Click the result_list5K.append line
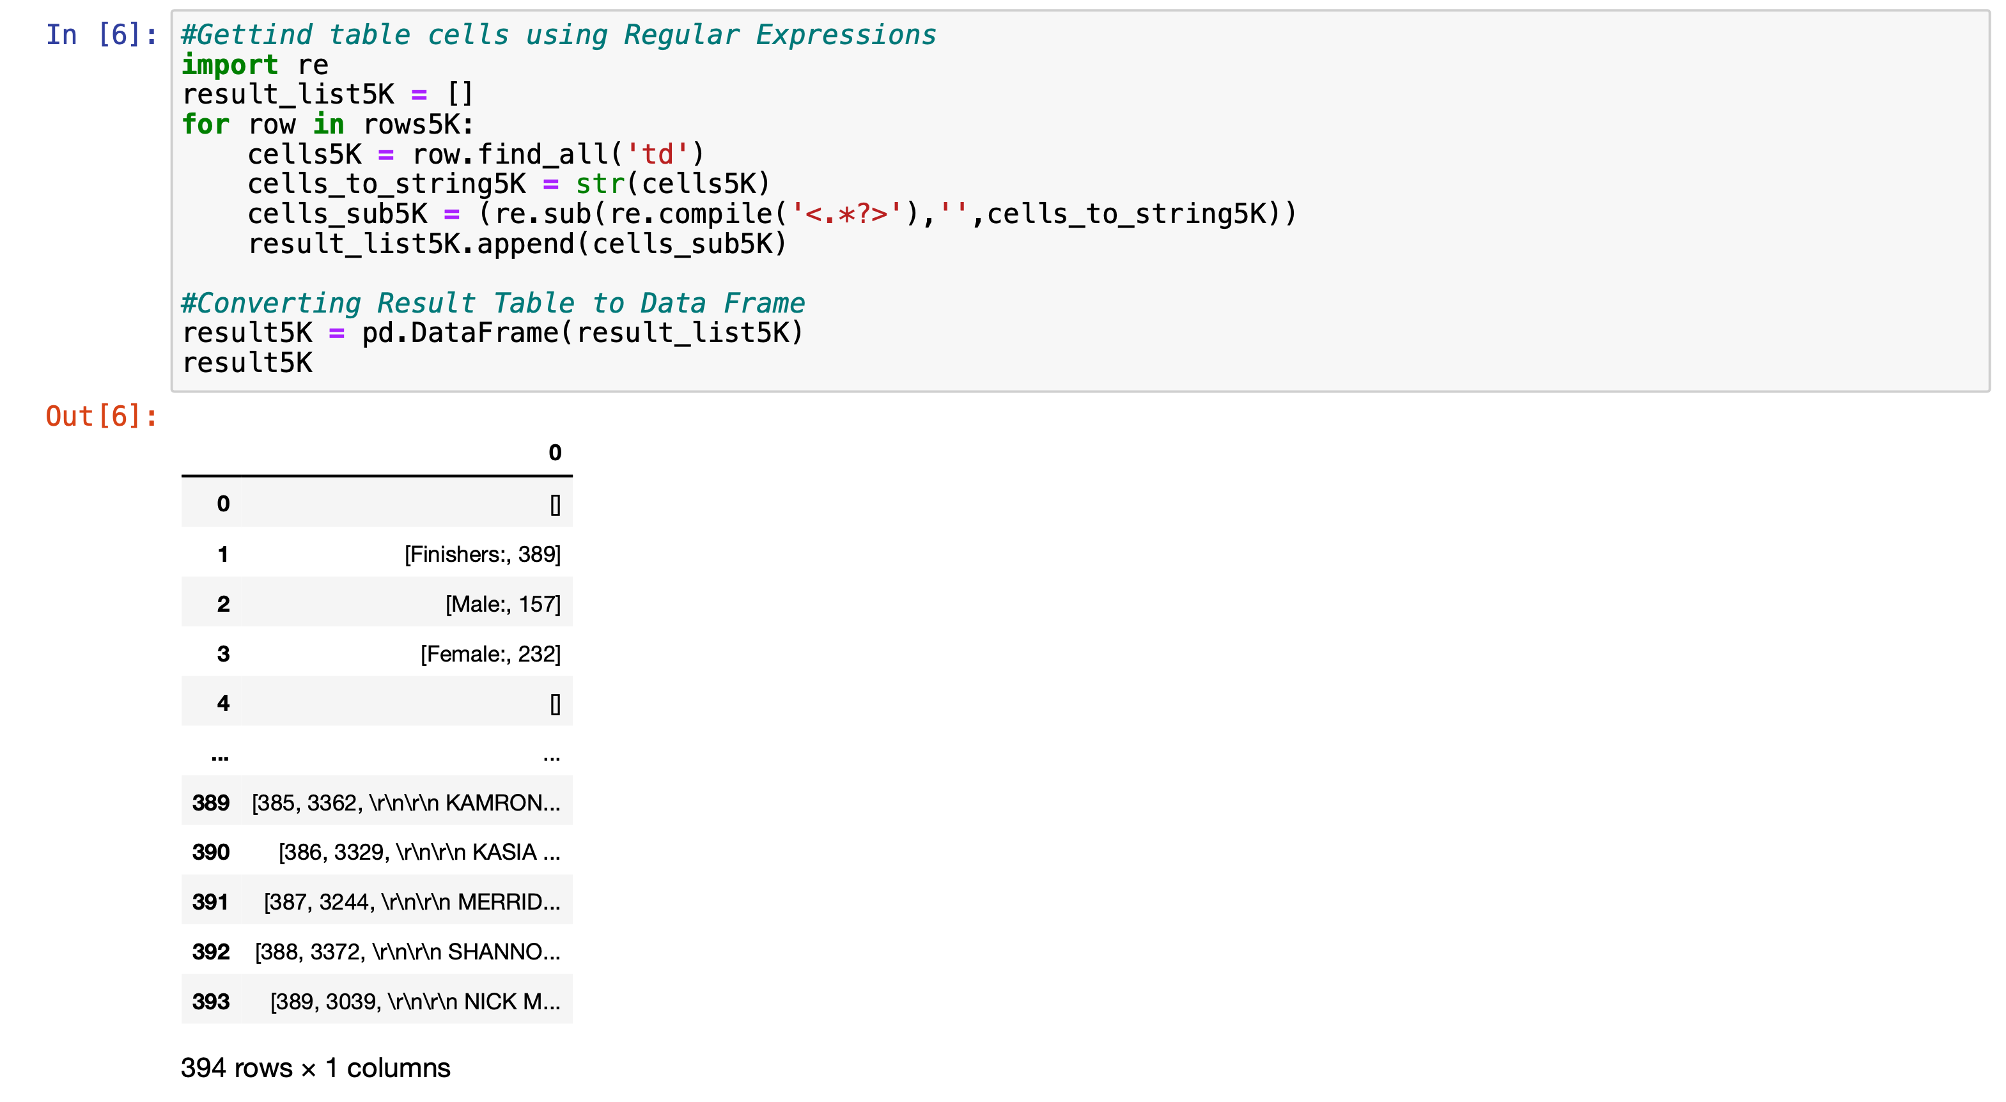Image resolution: width=2006 pixels, height=1102 pixels. [x=517, y=244]
